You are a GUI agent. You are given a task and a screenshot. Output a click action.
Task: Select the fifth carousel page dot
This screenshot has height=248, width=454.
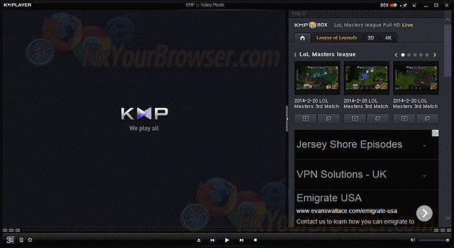427,55
